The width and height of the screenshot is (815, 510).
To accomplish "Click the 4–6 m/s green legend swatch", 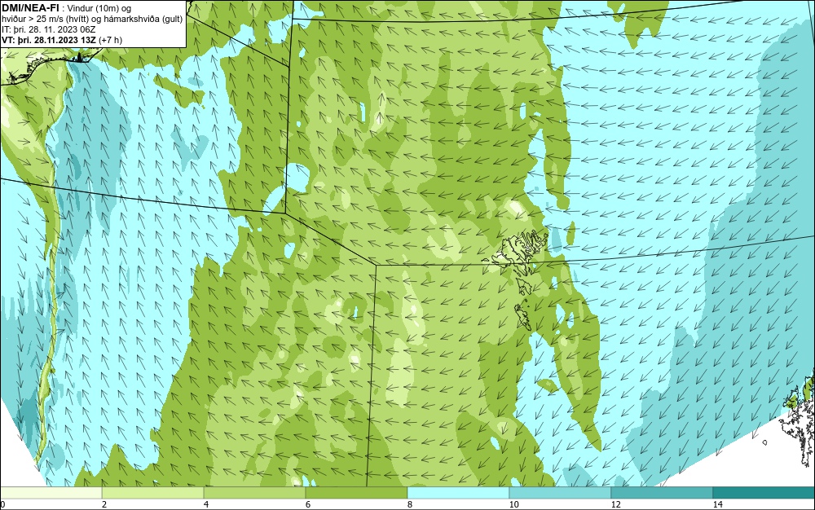I will coord(254,493).
